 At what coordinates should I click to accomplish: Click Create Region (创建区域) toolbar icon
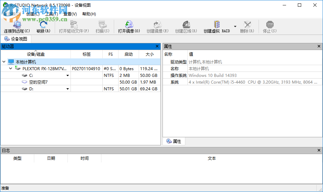tap(186, 25)
